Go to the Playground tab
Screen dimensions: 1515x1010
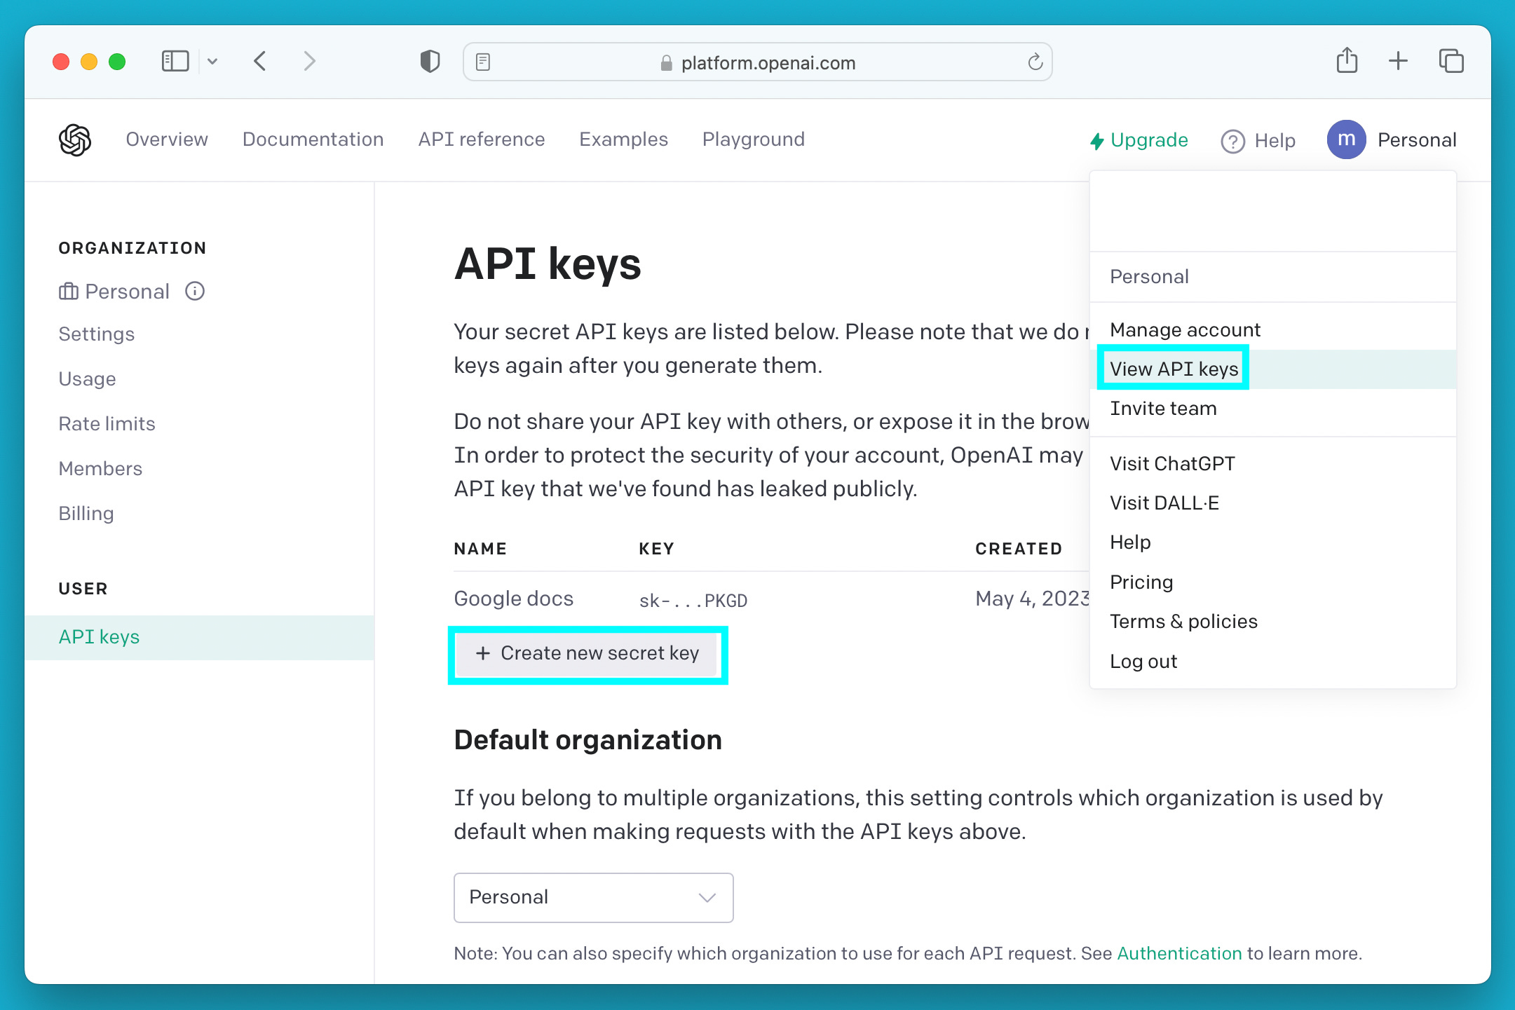click(x=753, y=139)
